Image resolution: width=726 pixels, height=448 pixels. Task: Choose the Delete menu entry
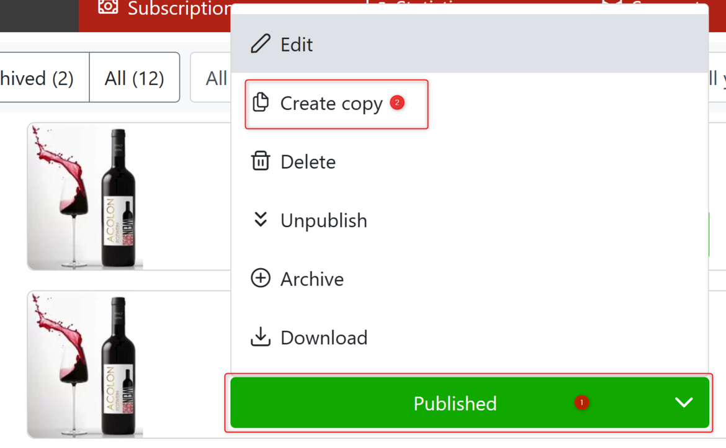tap(308, 162)
